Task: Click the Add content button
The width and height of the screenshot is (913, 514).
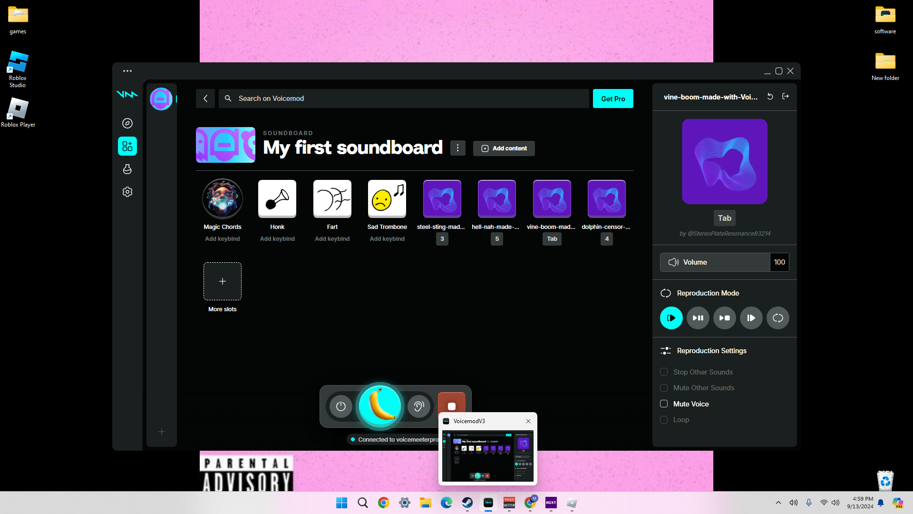Action: click(504, 148)
